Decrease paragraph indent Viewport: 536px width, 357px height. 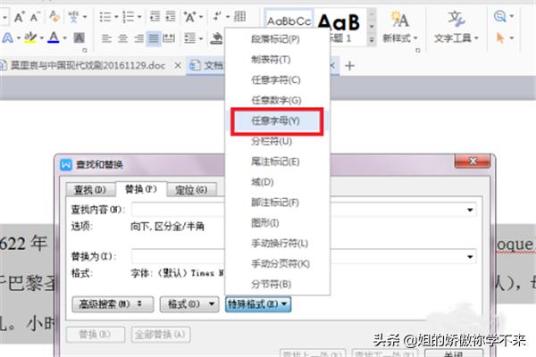pyautogui.click(x=155, y=16)
